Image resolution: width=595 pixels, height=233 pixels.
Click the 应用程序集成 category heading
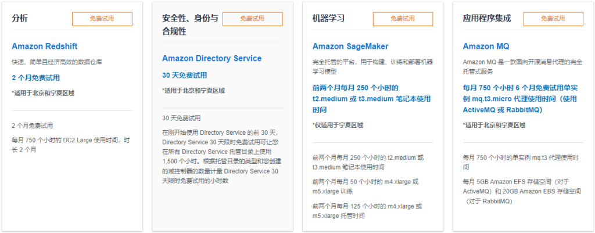click(x=486, y=19)
